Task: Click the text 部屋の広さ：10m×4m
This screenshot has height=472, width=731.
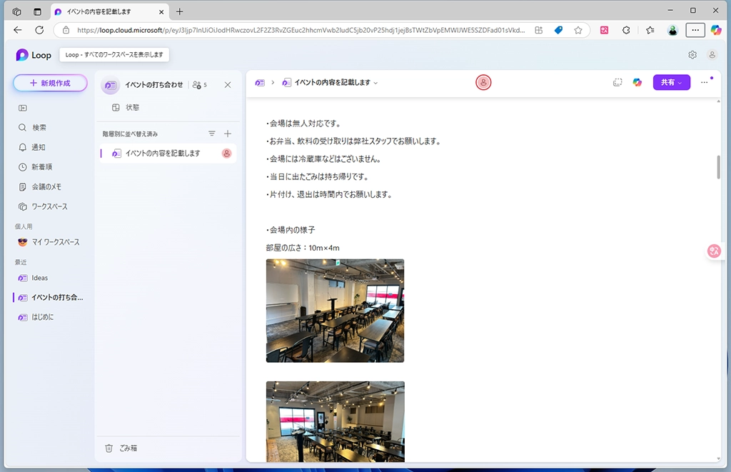Action: (303, 248)
